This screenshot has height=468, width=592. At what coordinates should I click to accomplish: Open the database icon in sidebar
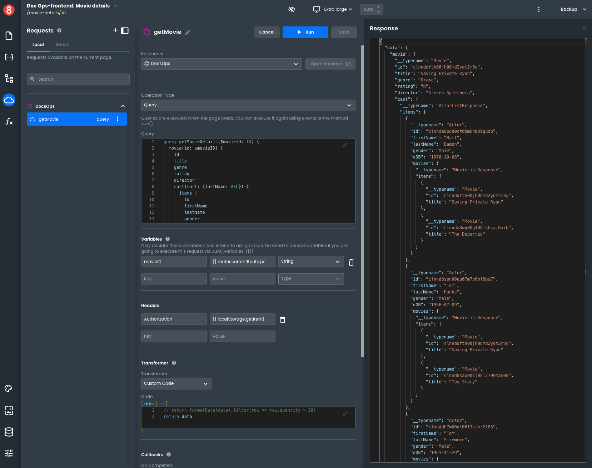click(9, 432)
